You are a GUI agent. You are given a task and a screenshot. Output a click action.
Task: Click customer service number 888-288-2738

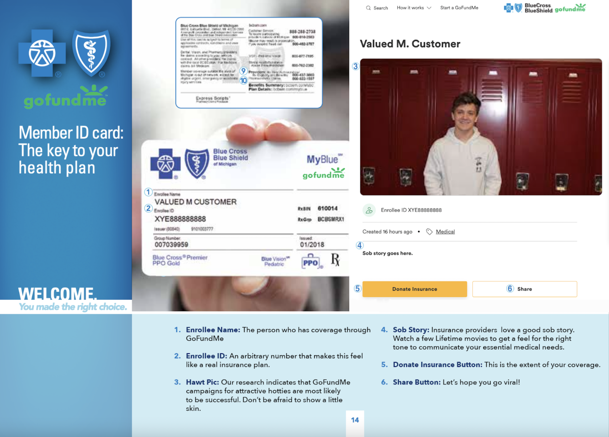(302, 31)
